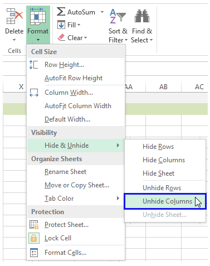Toggle Lock Cell padlock option
This screenshot has width=210, height=266.
point(34,238)
